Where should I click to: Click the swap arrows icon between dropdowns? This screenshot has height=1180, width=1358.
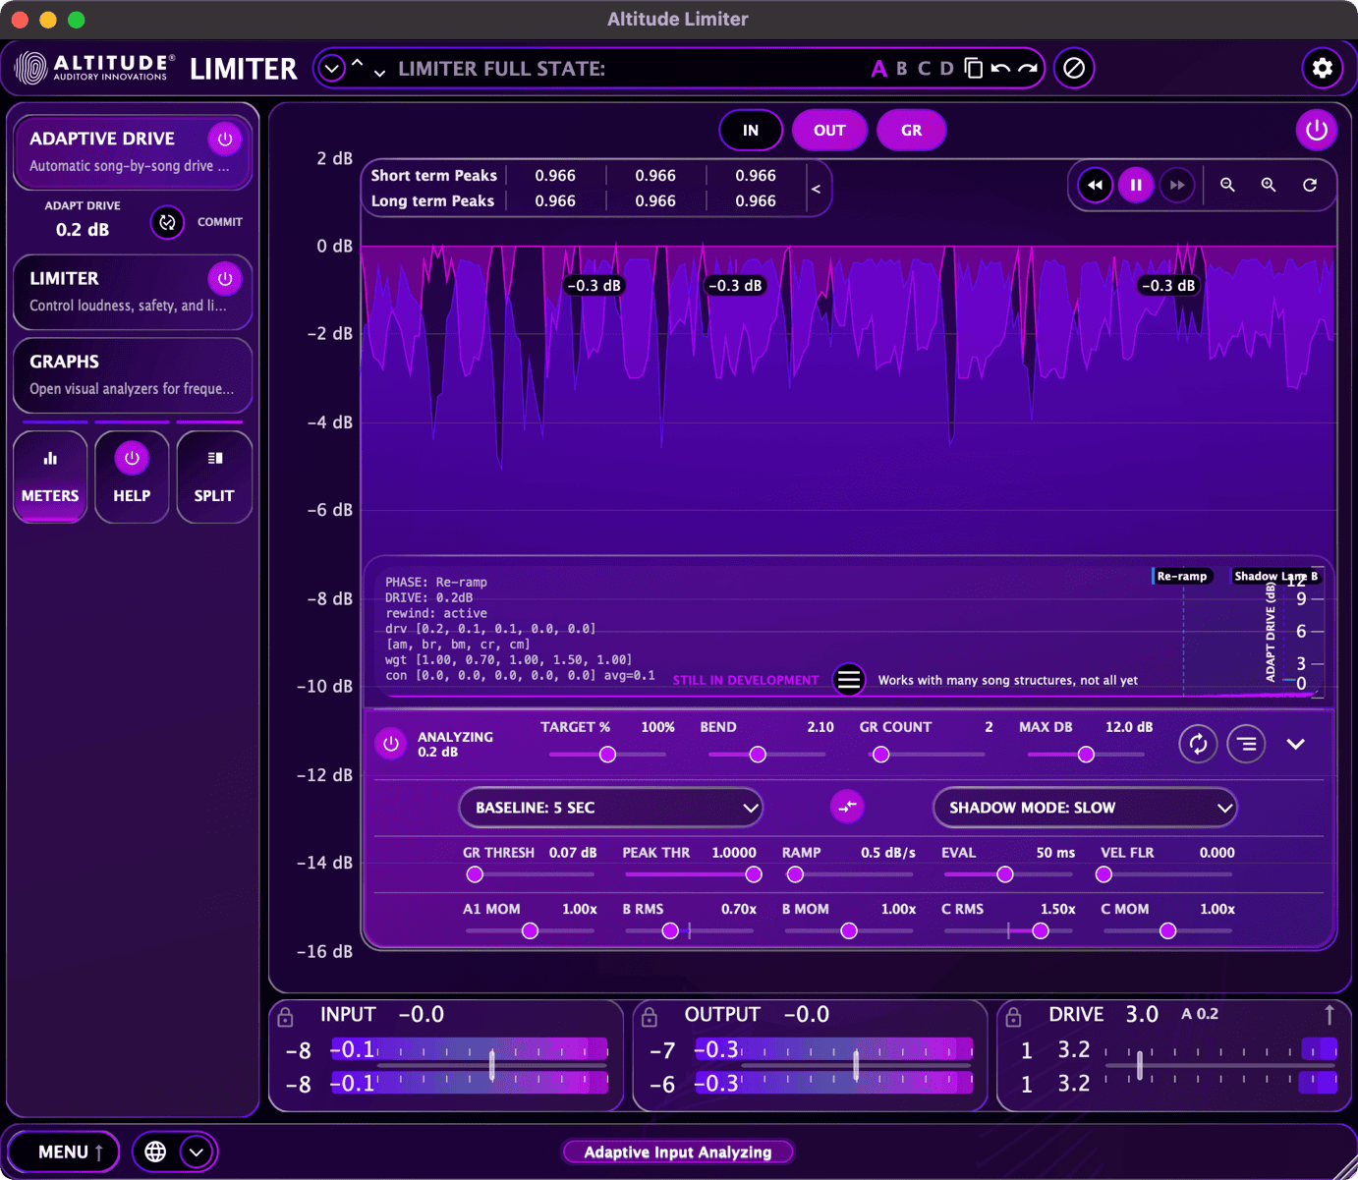coord(847,807)
